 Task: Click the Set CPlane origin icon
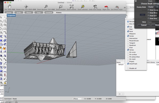click(117, 7)
